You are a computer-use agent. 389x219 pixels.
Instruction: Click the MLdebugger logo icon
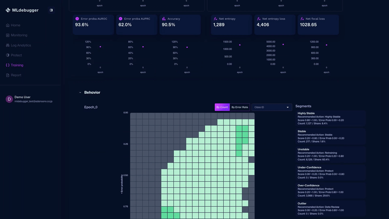[x=8, y=10]
